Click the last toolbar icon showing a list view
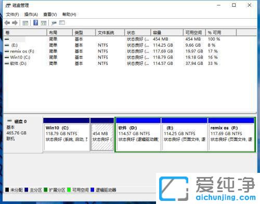Viewport: 260px width, 204px height. 62,23
